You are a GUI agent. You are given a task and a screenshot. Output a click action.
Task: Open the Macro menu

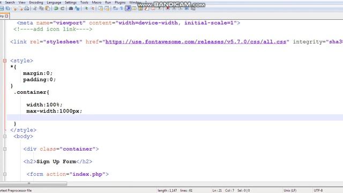click(x=96, y=2)
